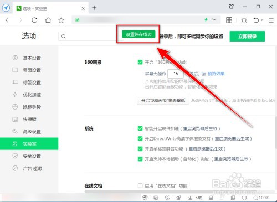Click the 系统 section heading
The image size is (277, 202).
point(89,128)
